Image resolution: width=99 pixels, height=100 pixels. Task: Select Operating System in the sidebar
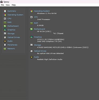point(15,15)
